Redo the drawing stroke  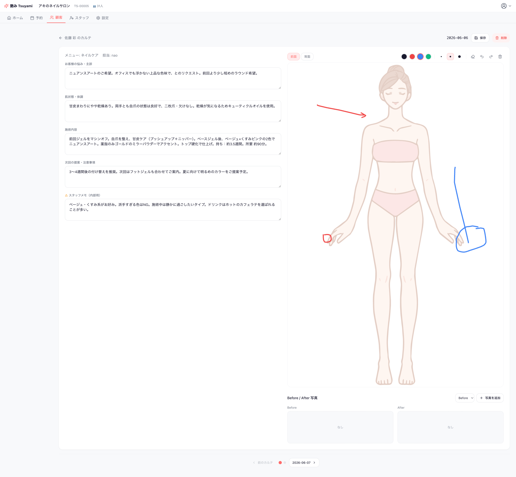click(491, 57)
